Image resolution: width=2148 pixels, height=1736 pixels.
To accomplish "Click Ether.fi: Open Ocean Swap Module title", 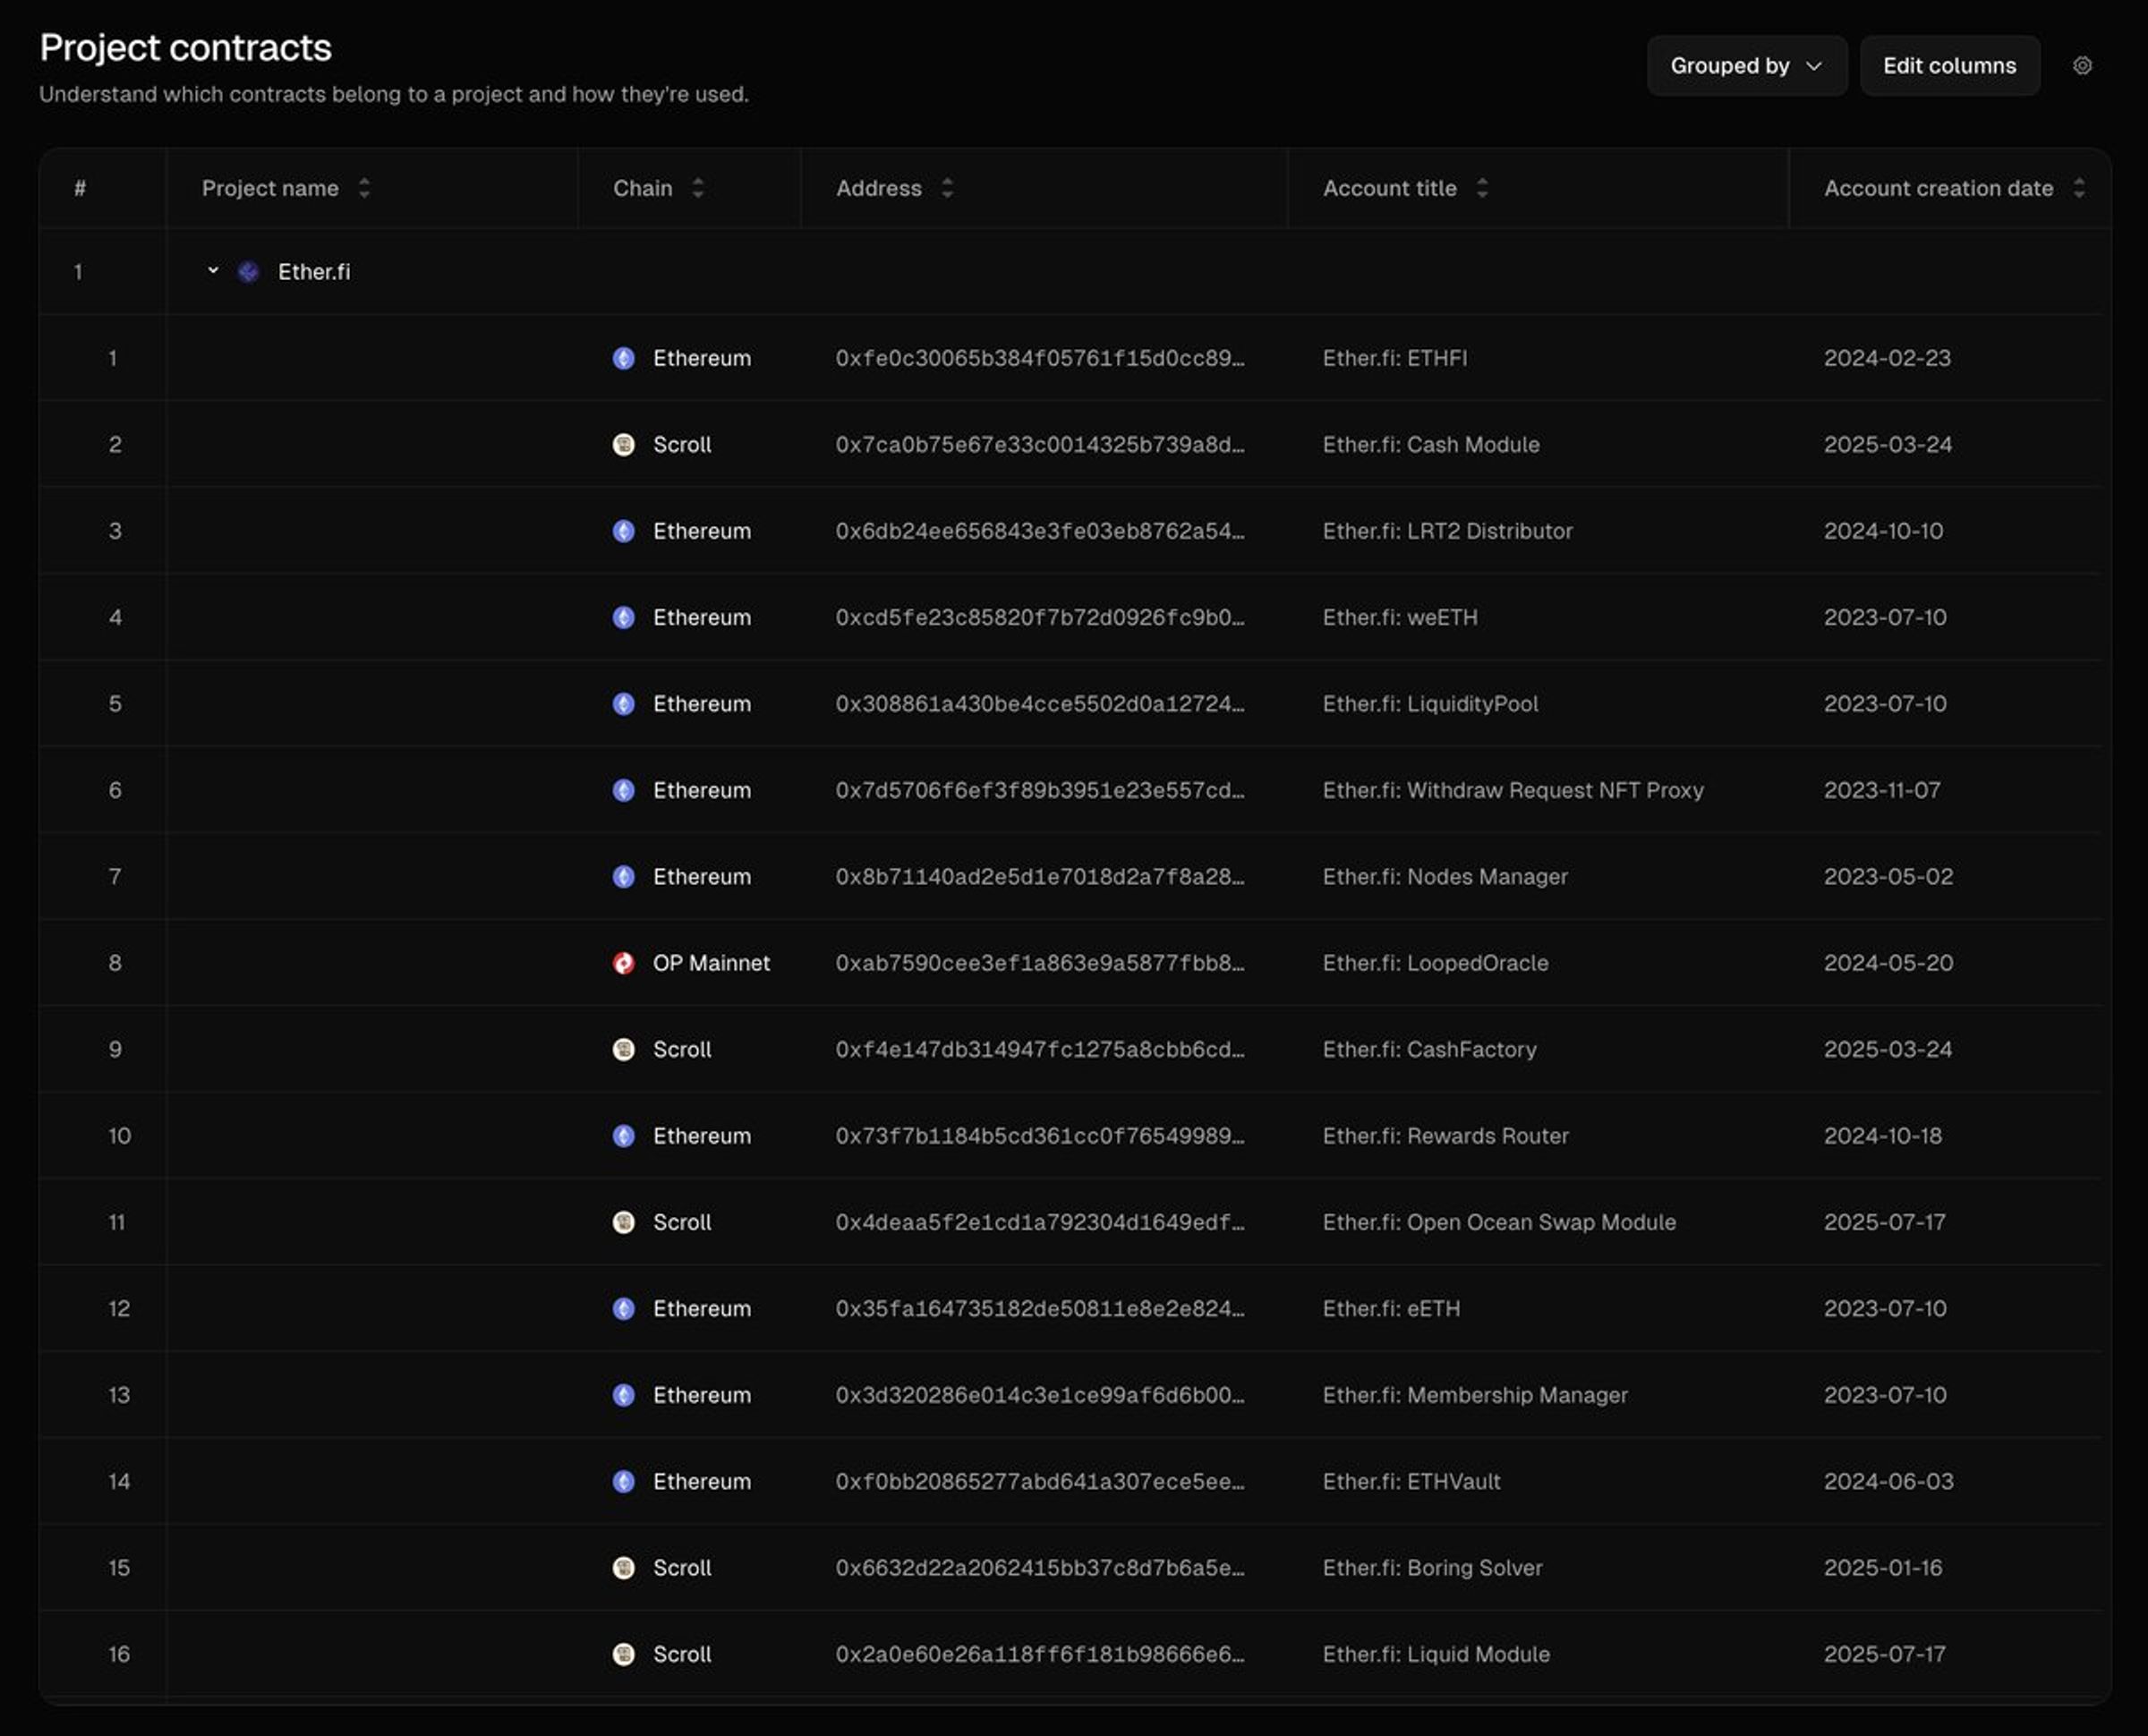I will point(1499,1222).
